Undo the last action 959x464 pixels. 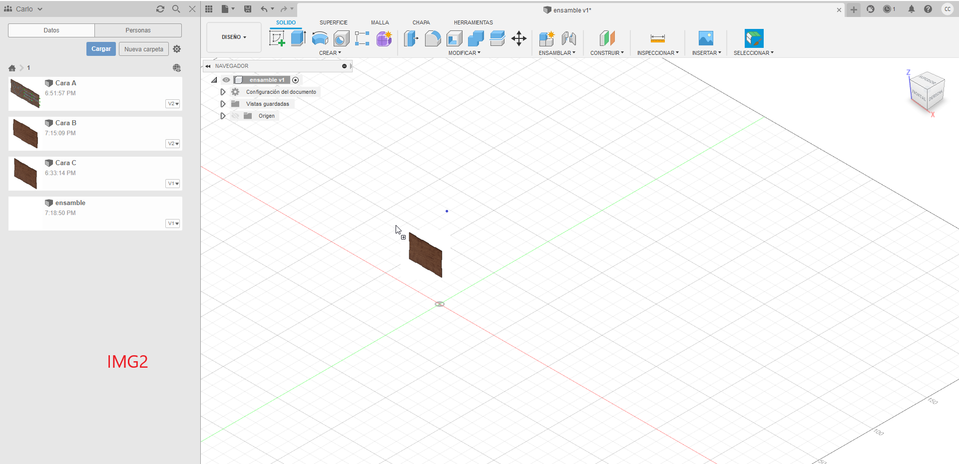pyautogui.click(x=264, y=9)
